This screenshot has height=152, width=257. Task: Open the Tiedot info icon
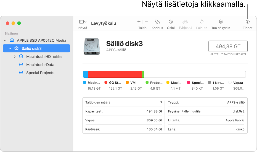pos(248,22)
